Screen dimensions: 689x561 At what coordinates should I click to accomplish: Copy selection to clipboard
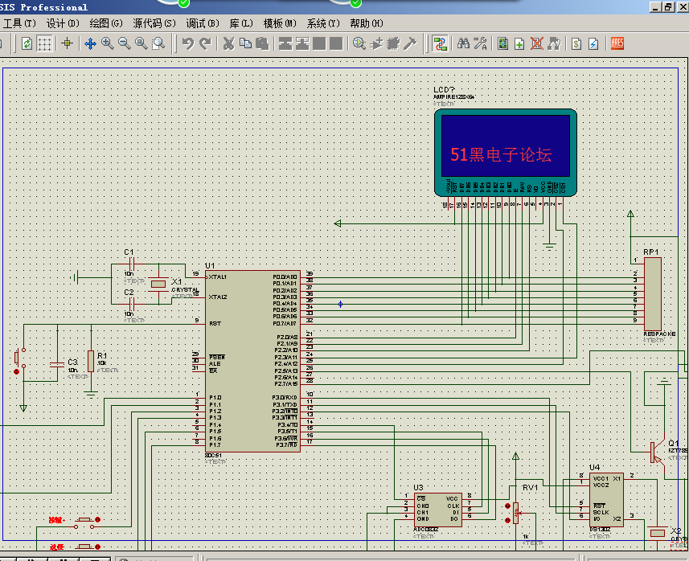coord(246,43)
